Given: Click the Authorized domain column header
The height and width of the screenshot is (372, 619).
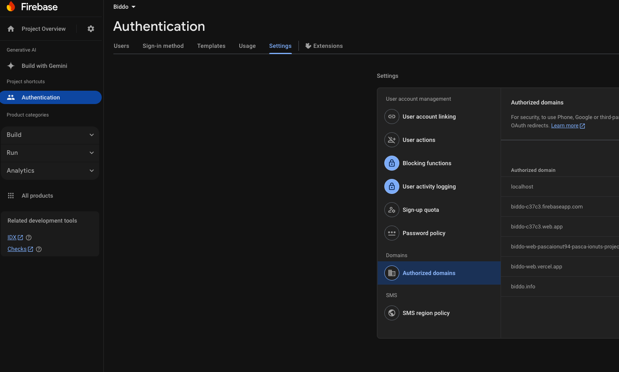Looking at the screenshot, I should [533, 170].
